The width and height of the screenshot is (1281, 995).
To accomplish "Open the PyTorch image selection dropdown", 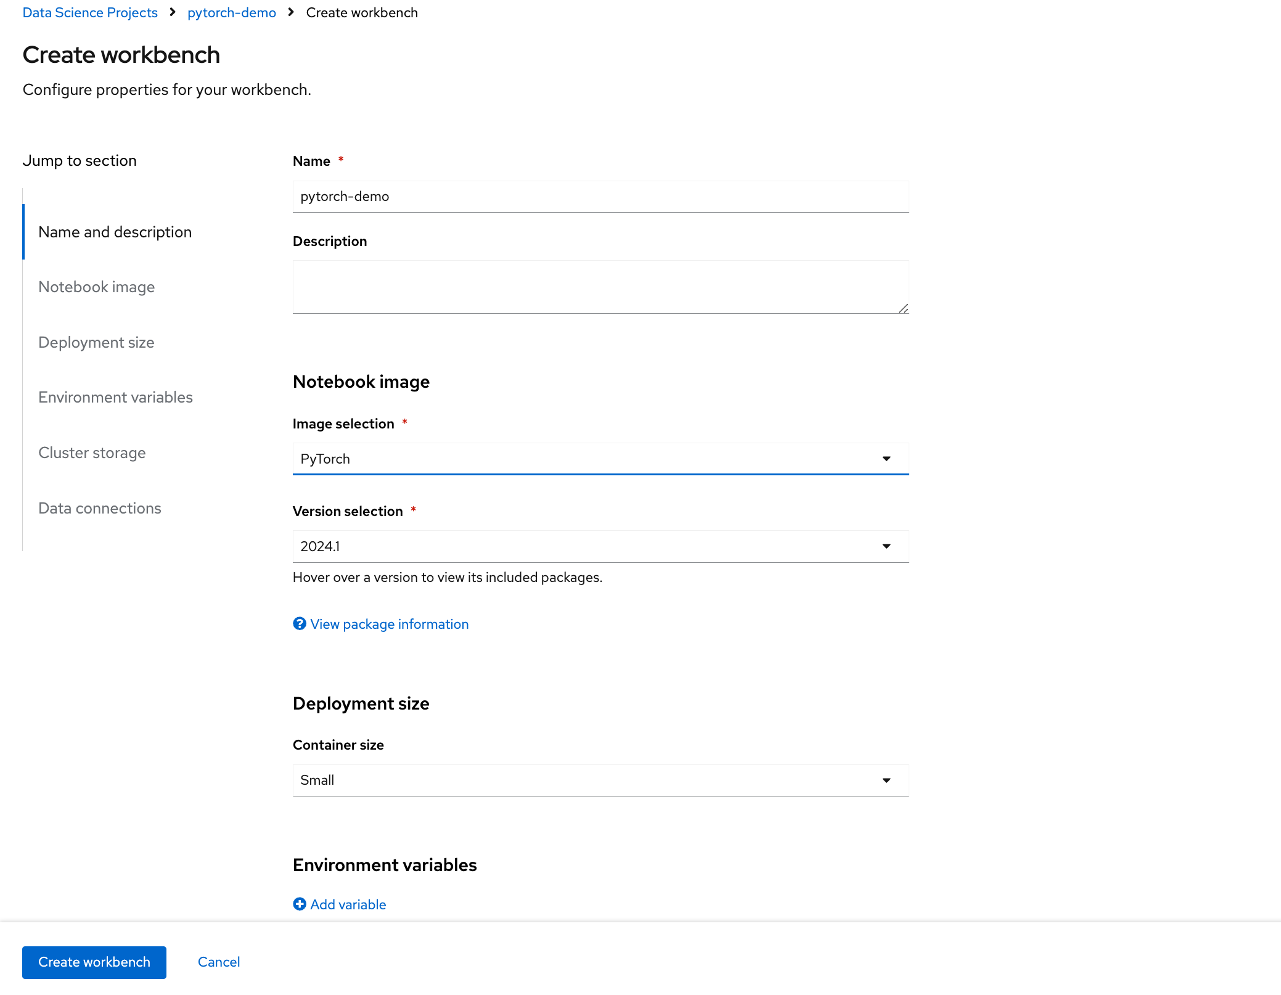I will click(x=600, y=459).
